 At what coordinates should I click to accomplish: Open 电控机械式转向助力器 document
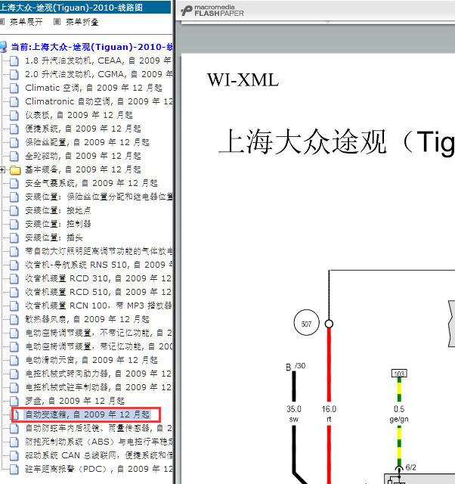(98, 373)
